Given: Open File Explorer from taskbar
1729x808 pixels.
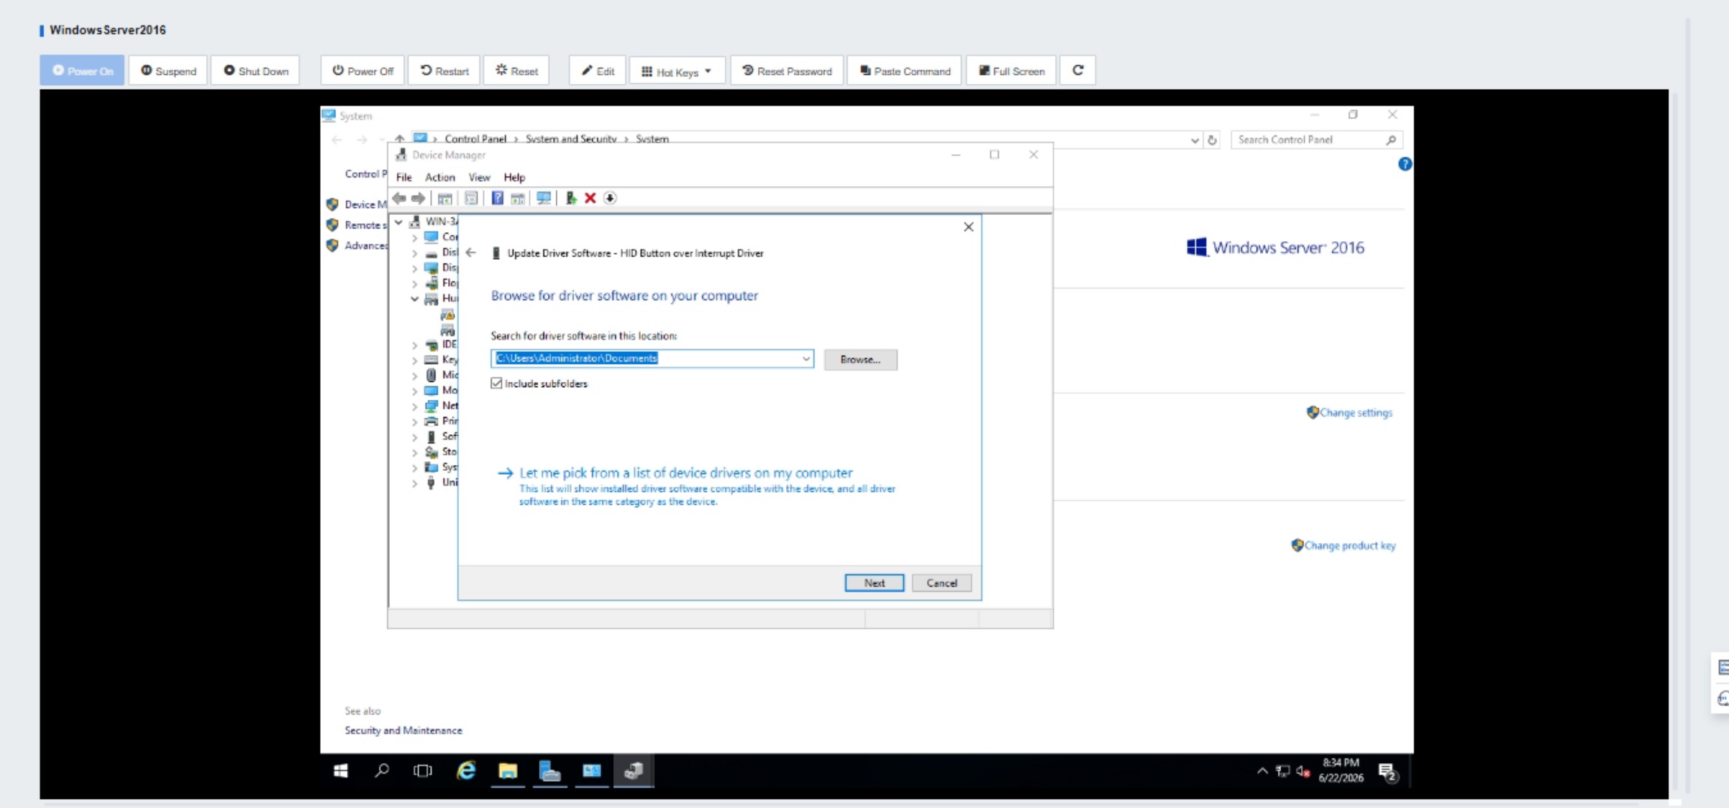Looking at the screenshot, I should [x=508, y=771].
